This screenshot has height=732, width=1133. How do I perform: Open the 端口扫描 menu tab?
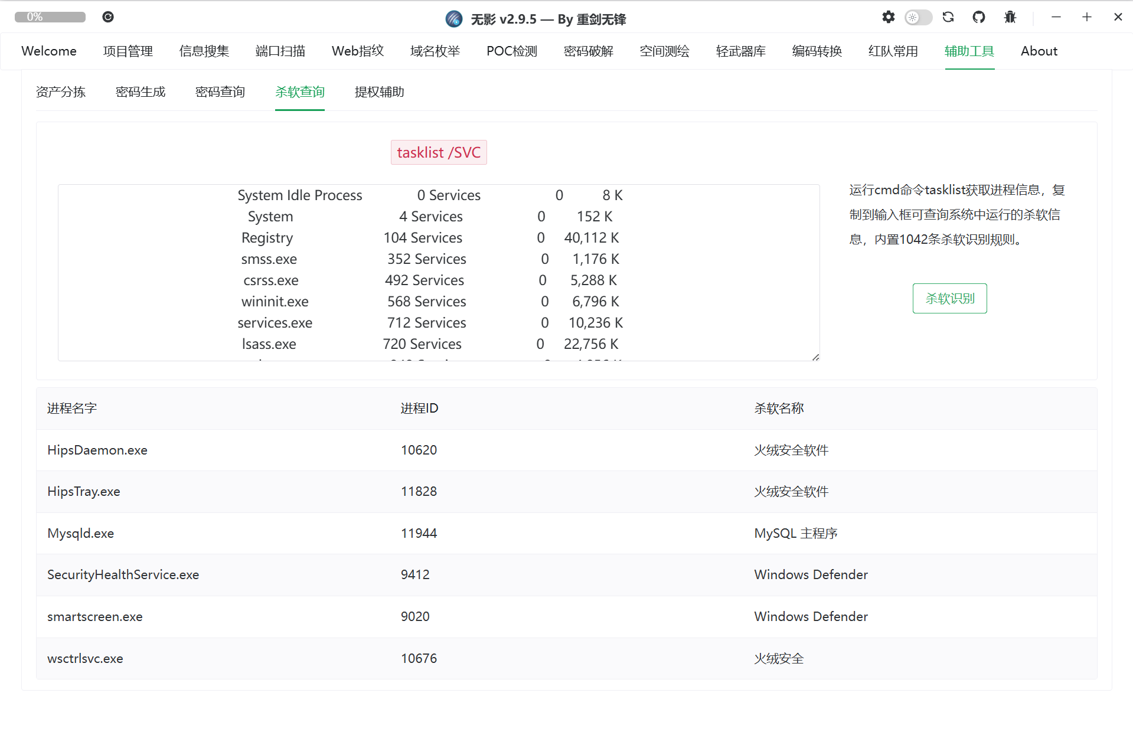click(280, 51)
